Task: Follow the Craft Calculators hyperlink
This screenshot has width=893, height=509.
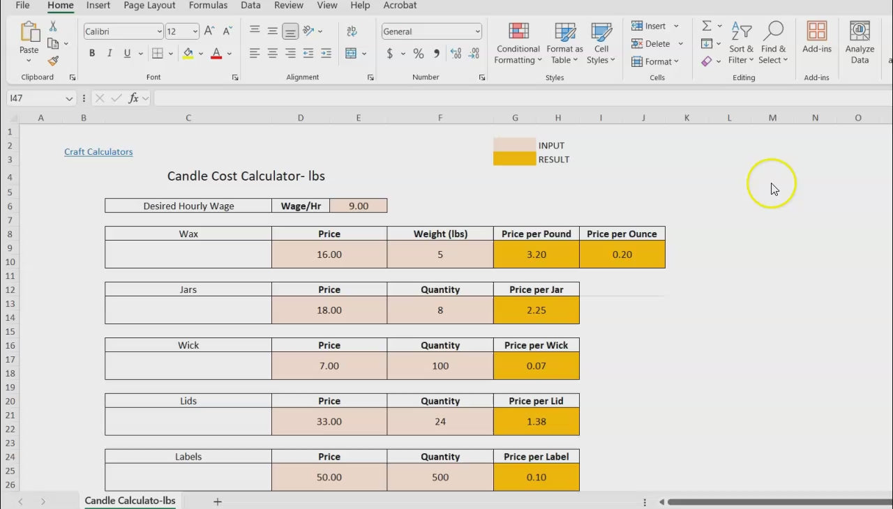Action: pos(98,152)
